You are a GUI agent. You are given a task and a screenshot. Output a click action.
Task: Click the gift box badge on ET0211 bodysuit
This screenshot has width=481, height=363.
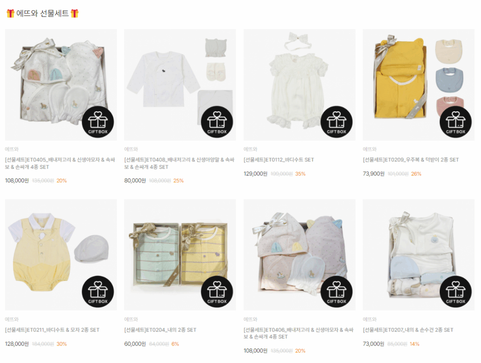pos(98,292)
